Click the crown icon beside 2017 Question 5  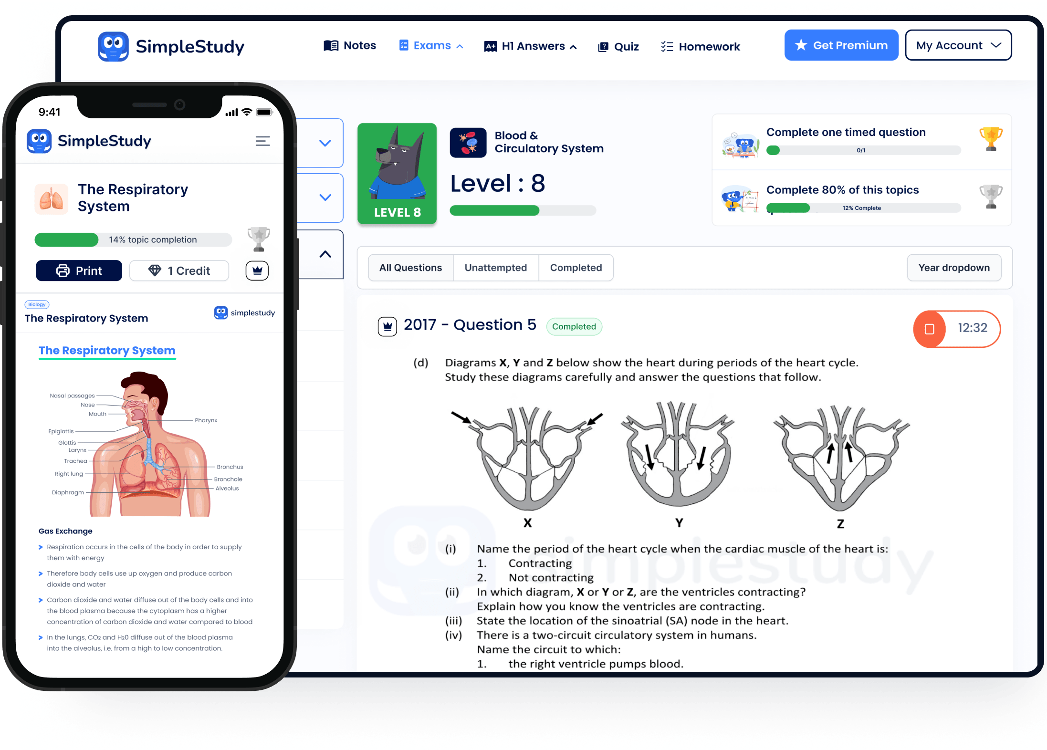click(x=387, y=327)
